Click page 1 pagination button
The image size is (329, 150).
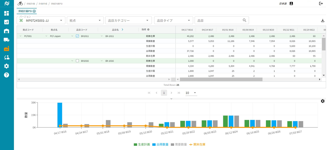click(x=164, y=93)
